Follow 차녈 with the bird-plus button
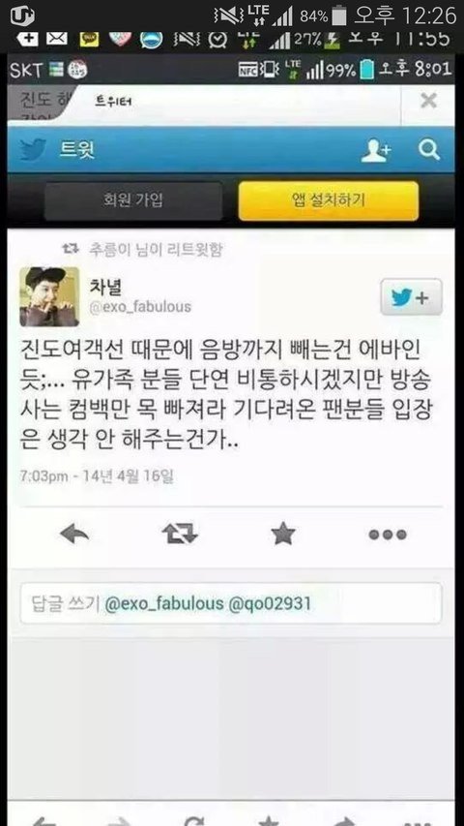This screenshot has width=464, height=826. pos(412,297)
